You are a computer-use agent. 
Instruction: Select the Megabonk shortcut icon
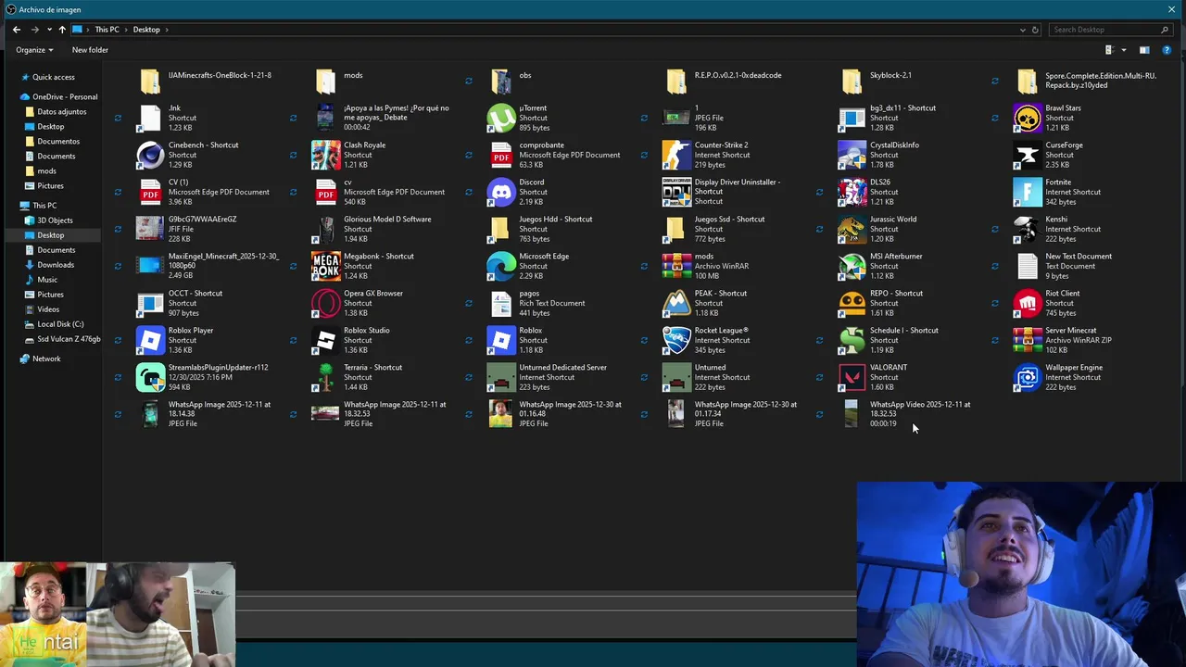(x=325, y=266)
